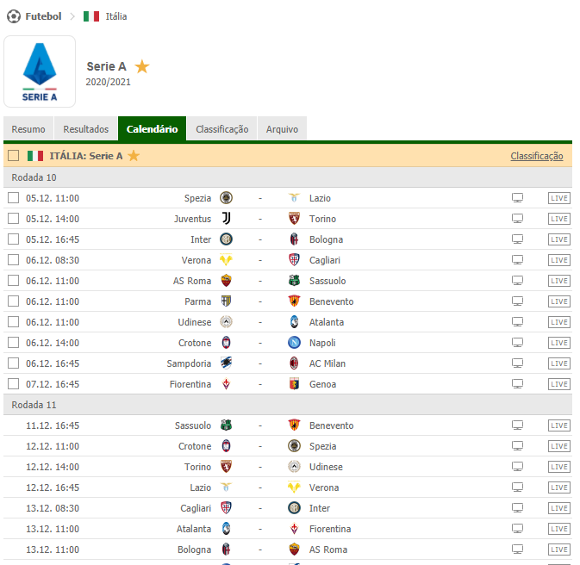580x565 pixels.
Task: Toggle the favorite star next to Serie A title
Action: [141, 67]
